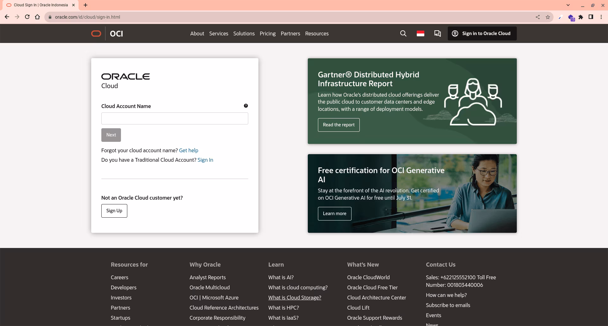Click the Sign Up button
The image size is (608, 326).
[114, 211]
